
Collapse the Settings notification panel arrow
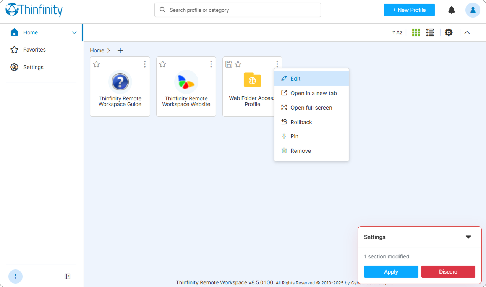point(468,237)
